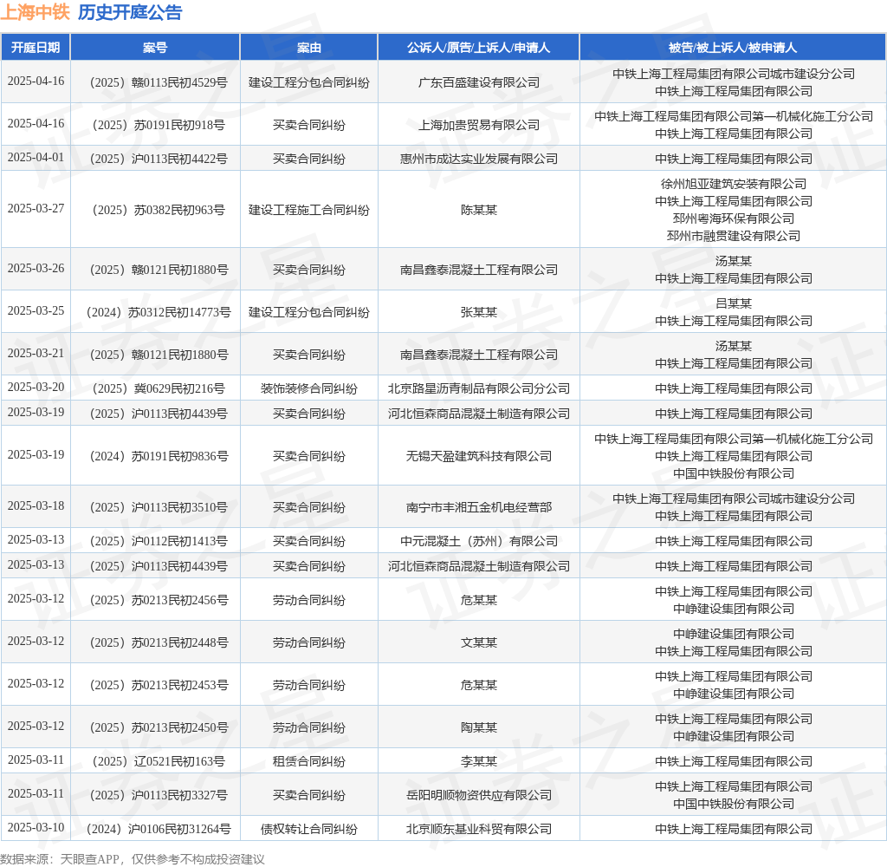Click the 建设工程施工合同纠纷 cause cell
887x867 pixels.
click(x=309, y=210)
